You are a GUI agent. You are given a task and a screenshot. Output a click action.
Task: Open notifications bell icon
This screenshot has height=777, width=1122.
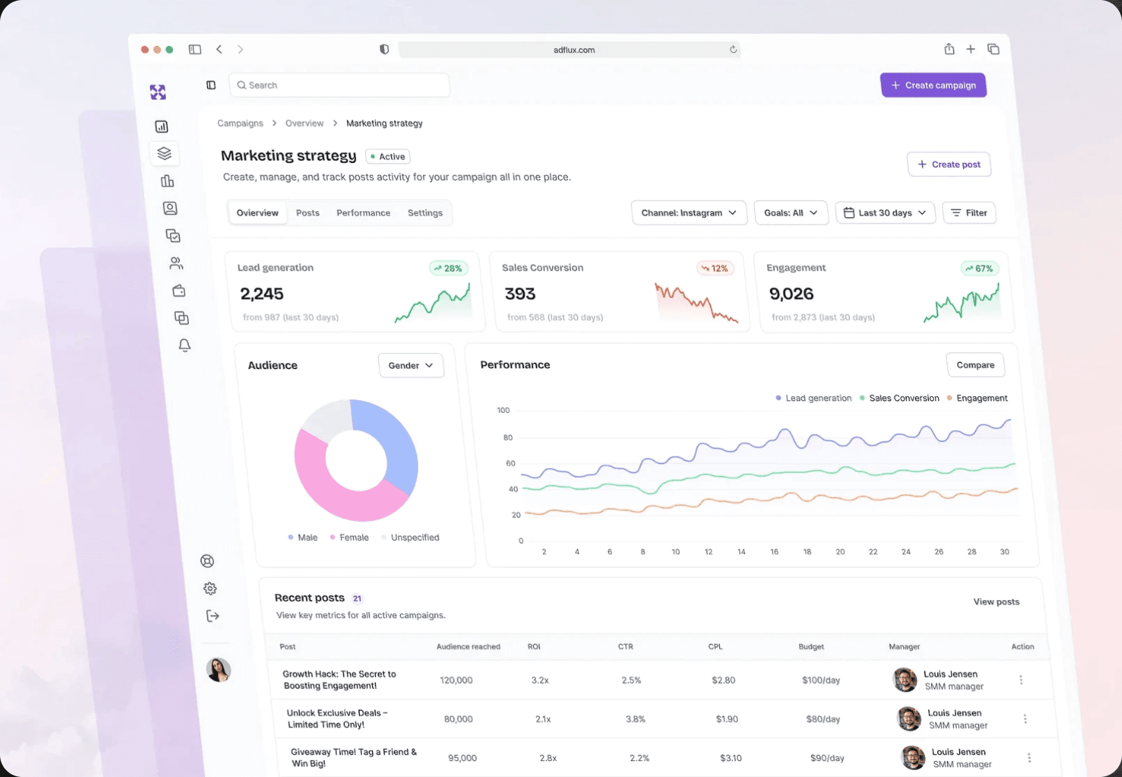[185, 345]
